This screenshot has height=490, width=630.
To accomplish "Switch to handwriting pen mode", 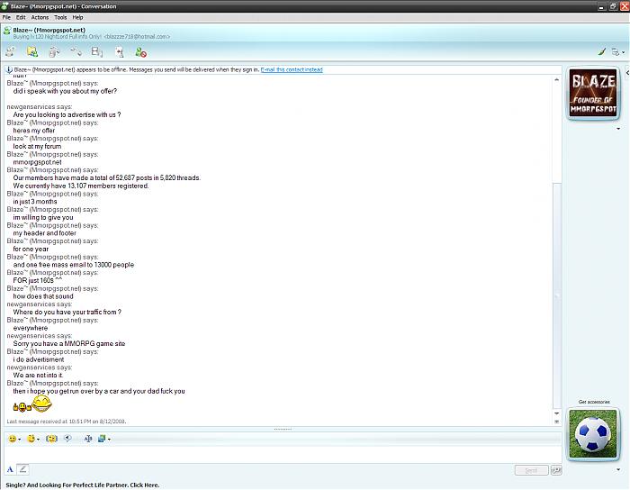I will click(x=22, y=468).
